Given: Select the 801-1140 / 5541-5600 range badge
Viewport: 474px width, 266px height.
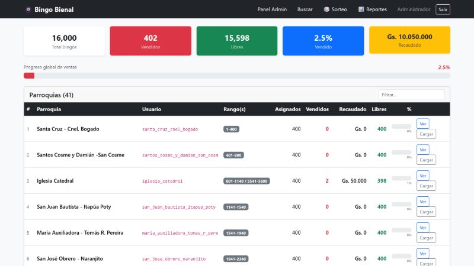Looking at the screenshot, I should coord(246,181).
